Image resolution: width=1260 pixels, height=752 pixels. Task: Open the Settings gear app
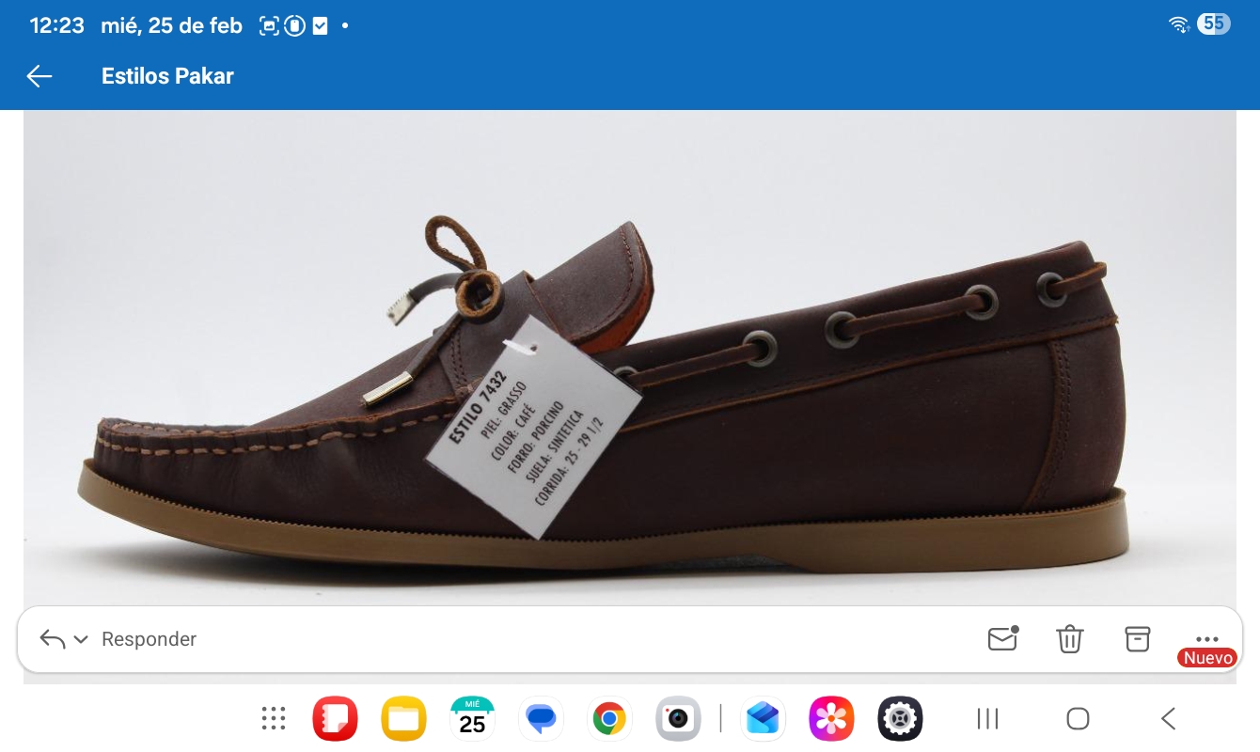(x=900, y=719)
